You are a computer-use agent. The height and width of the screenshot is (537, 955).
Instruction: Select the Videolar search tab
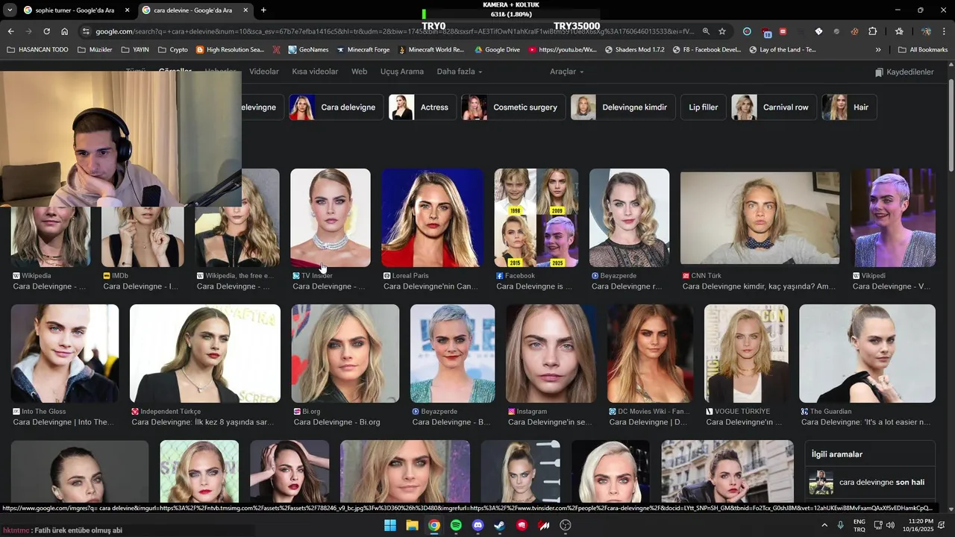[264, 72]
